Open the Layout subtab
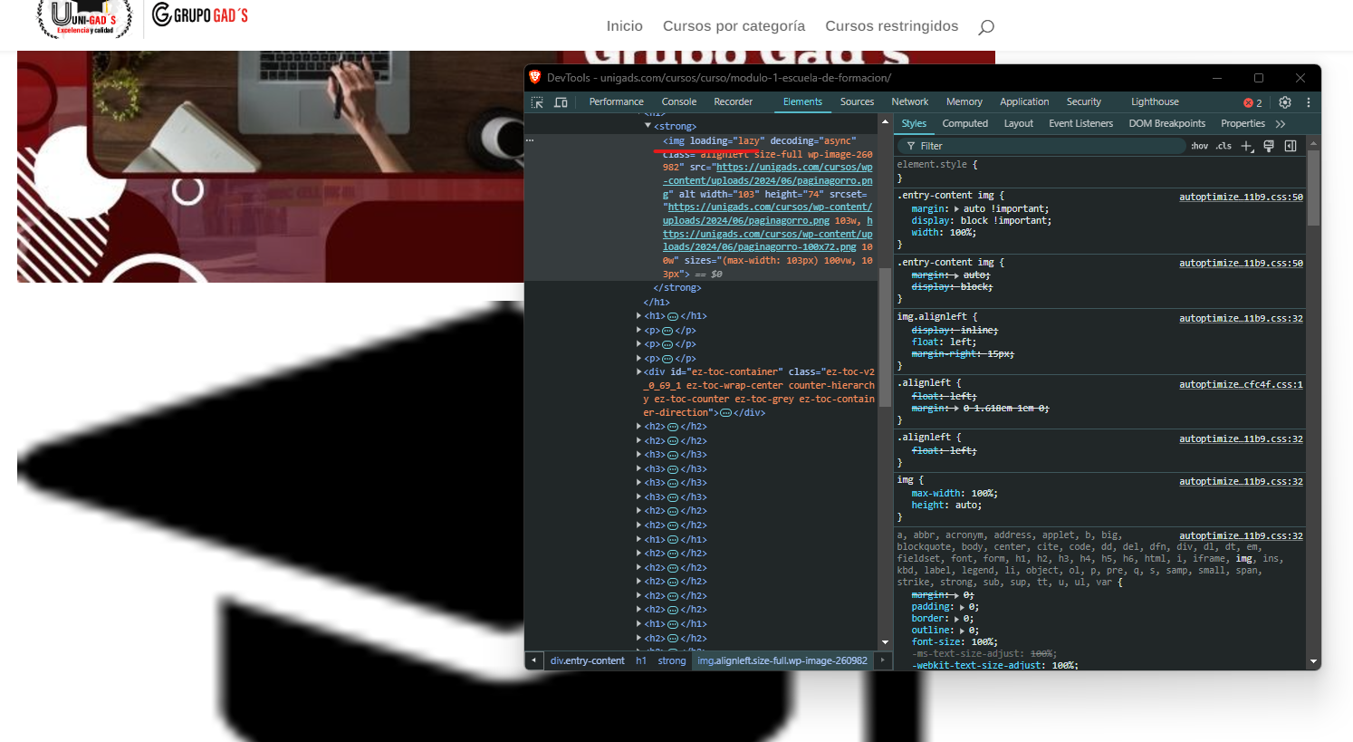 (1019, 124)
